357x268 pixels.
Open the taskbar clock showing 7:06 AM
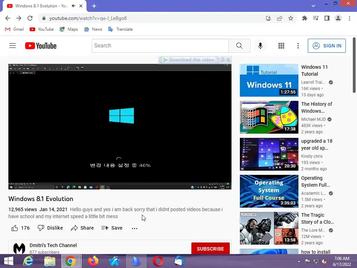[342, 261]
